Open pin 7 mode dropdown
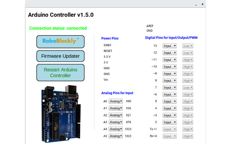231x144 pixels. tap(169, 87)
